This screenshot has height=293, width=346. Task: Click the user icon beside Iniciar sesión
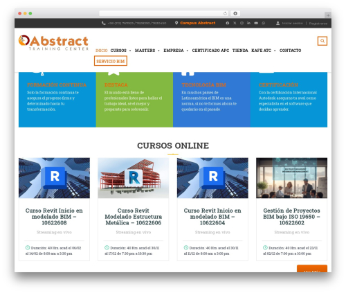pos(277,23)
